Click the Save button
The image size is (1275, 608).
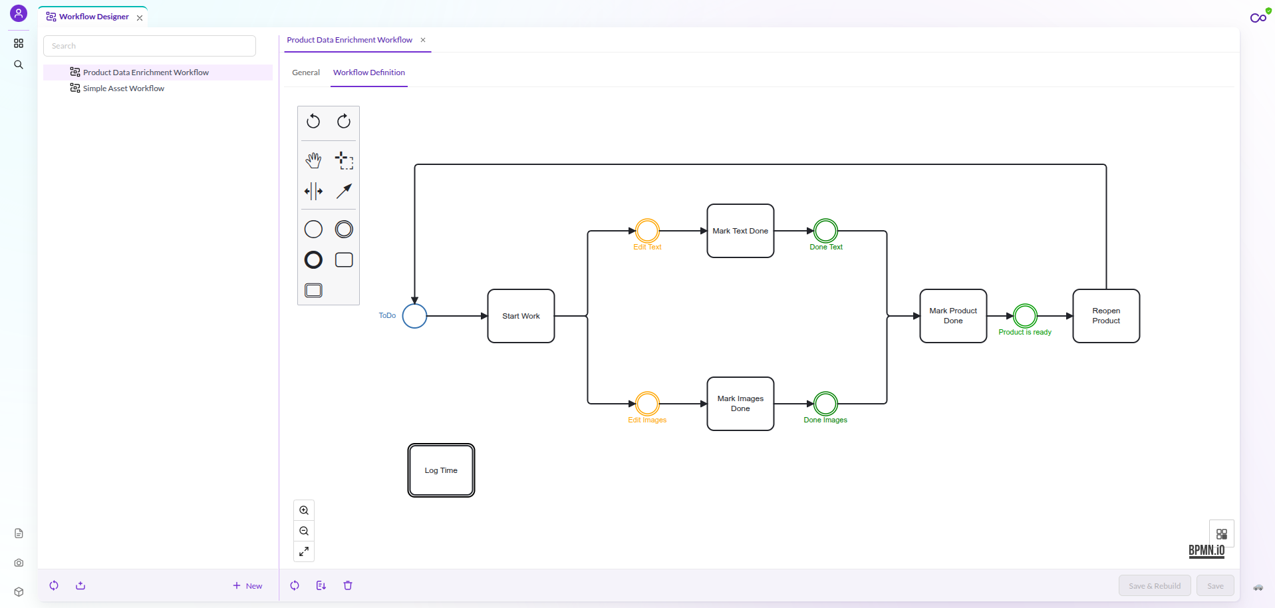[x=1215, y=586]
